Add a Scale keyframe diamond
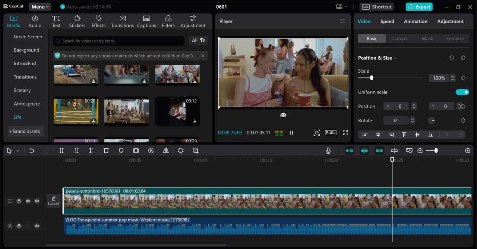This screenshot has width=477, height=249. click(463, 78)
